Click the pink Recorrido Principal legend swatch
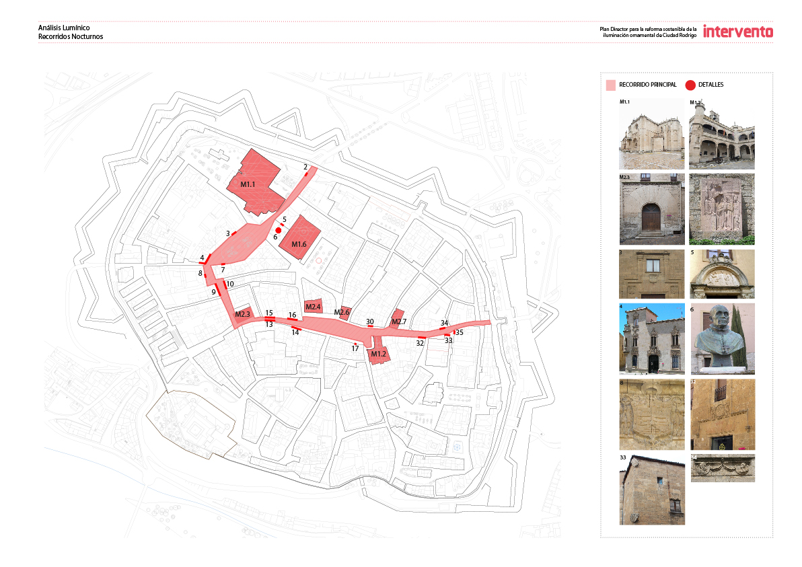This screenshot has width=802, height=567. [611, 85]
